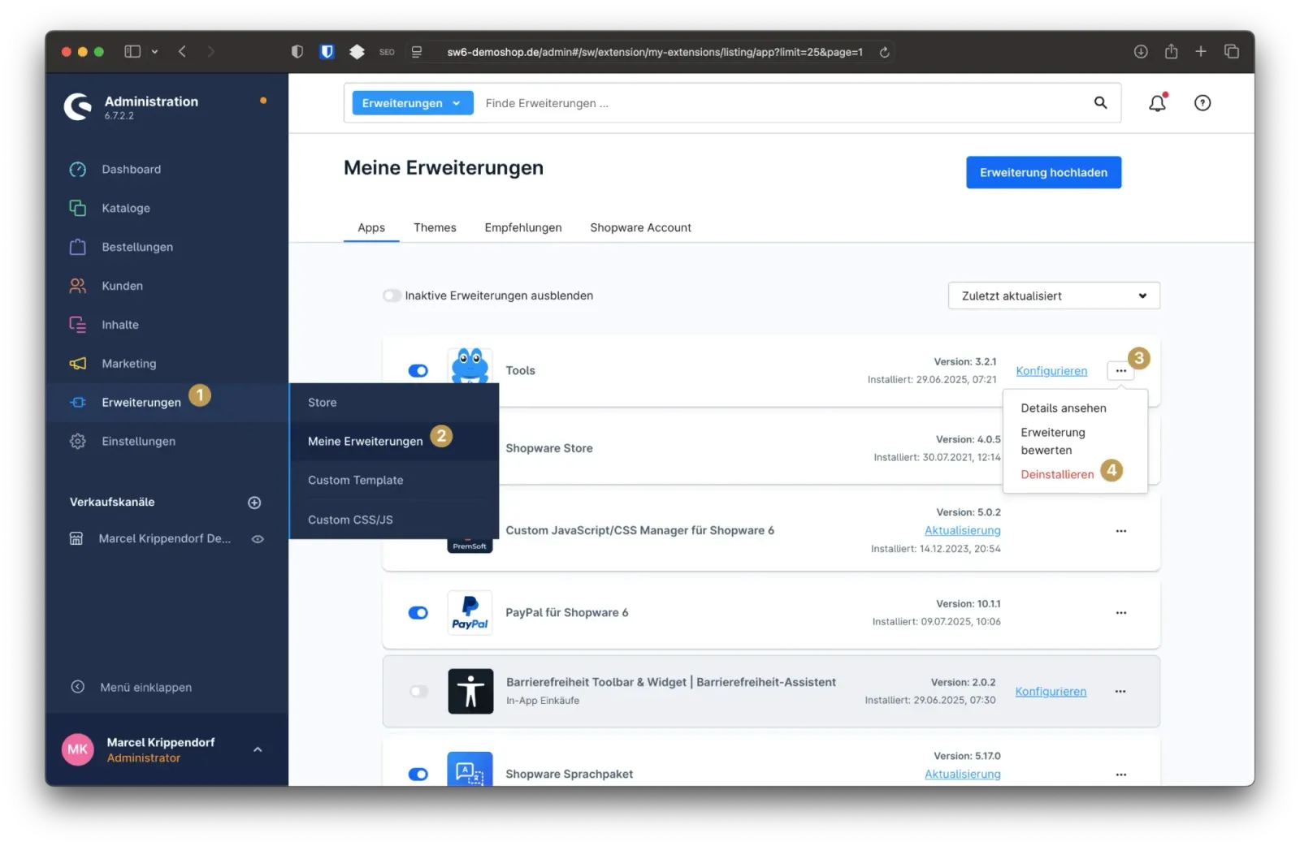Add a sales channel with plus icon
This screenshot has height=846, width=1300.
254,503
